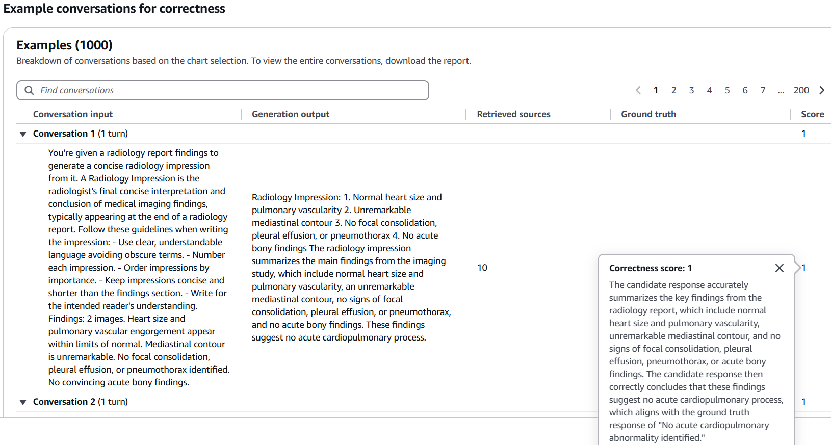Jump to page 2 of examples

pos(673,90)
